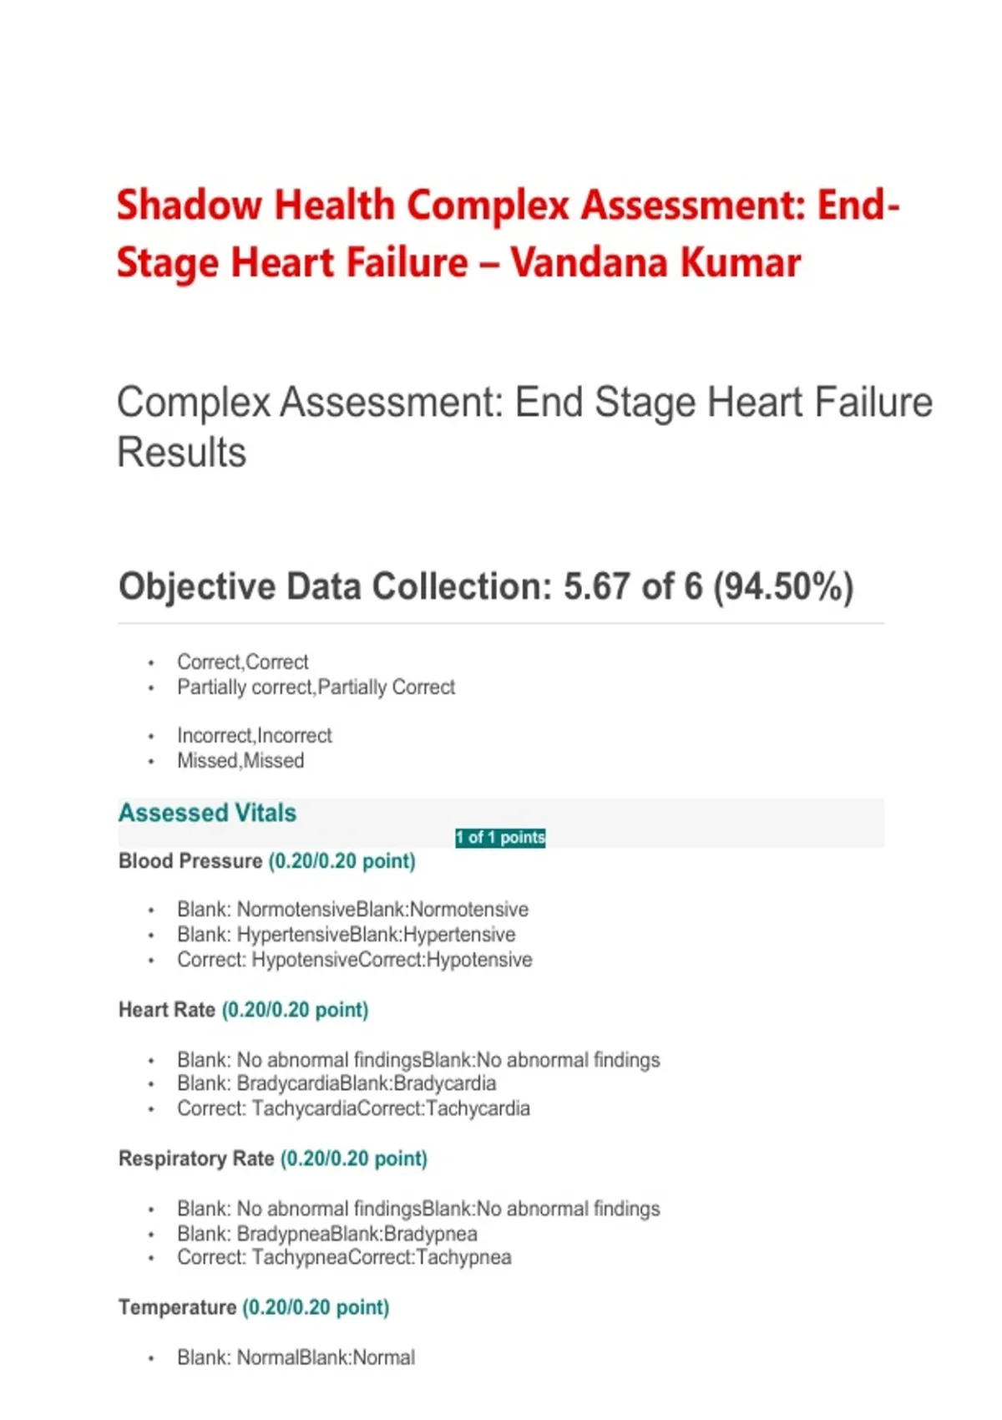Click the Blank: Normotensive entry
This screenshot has width=1002, height=1420.
[352, 910]
